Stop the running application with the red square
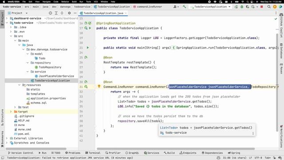 pyautogui.click(x=262, y=7)
